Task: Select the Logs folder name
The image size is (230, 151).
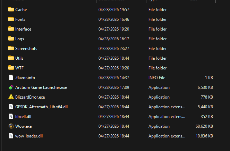Action: (19, 39)
